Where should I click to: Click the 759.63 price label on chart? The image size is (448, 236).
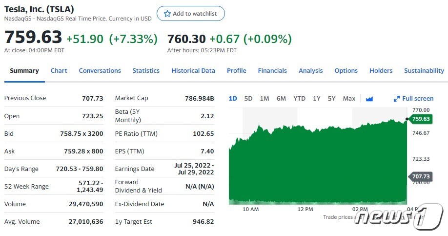pos(421,119)
